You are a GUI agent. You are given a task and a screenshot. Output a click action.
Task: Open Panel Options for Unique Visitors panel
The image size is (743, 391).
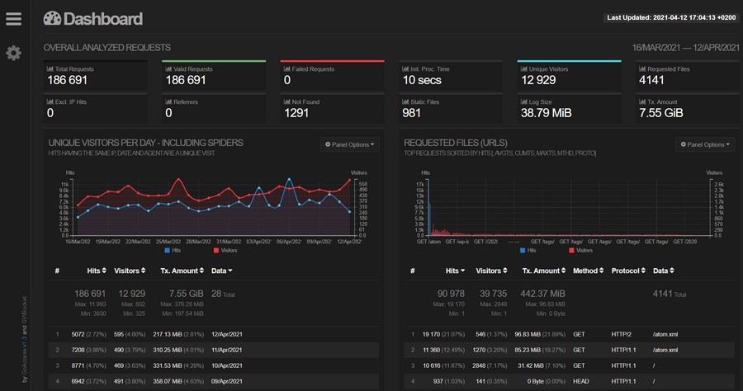(x=349, y=144)
